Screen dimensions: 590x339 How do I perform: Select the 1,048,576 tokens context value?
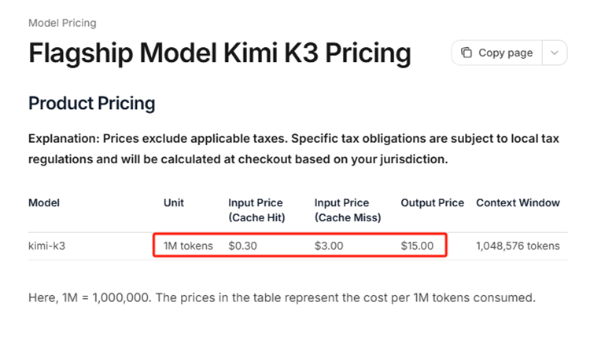[518, 246]
